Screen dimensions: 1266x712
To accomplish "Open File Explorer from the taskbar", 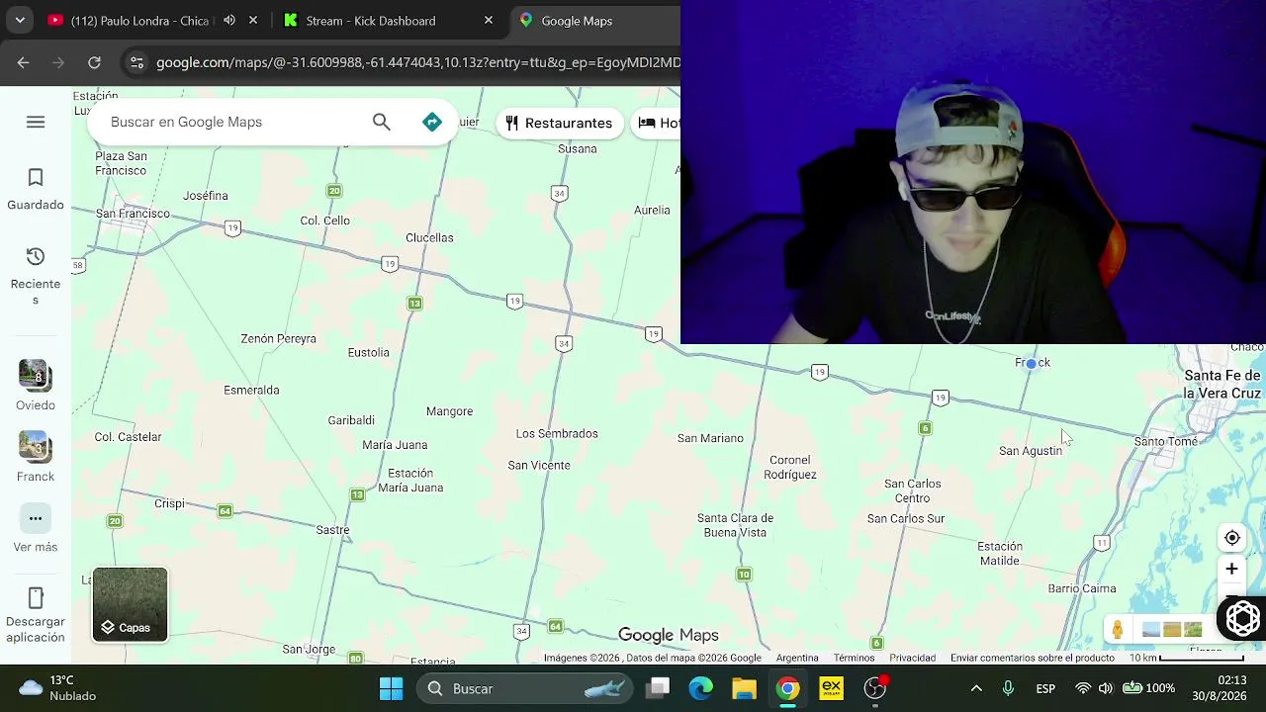I will [744, 688].
